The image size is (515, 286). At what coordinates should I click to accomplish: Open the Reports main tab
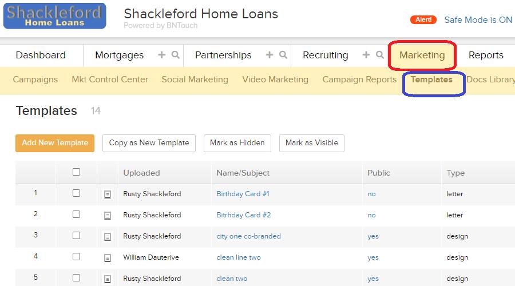tap(486, 55)
